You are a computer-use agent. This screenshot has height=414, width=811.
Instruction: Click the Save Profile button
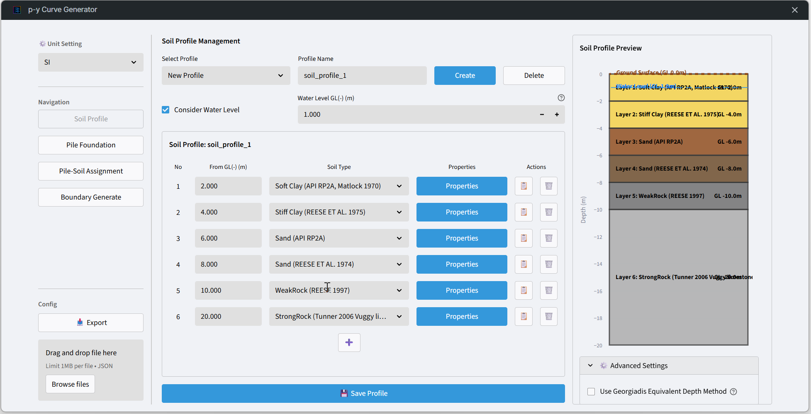(x=363, y=393)
